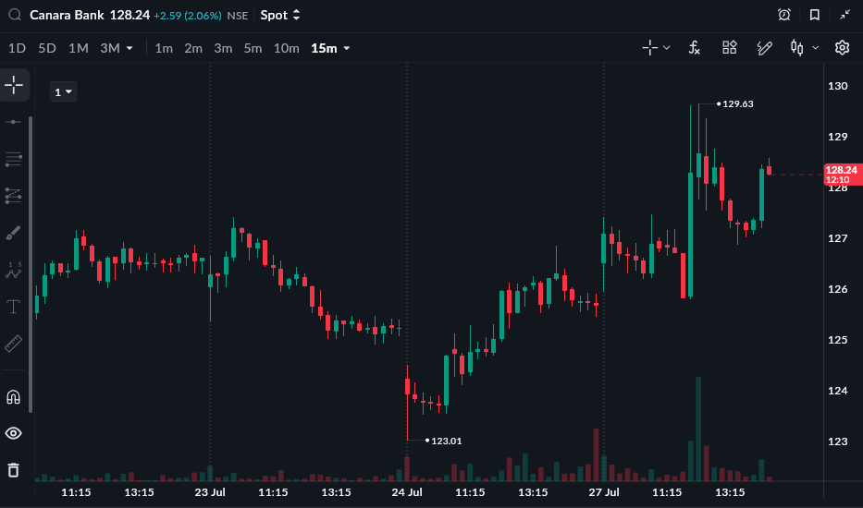Toggle the drawing tools pencil icon
Viewport: 863px width, 508px height.
tap(764, 48)
